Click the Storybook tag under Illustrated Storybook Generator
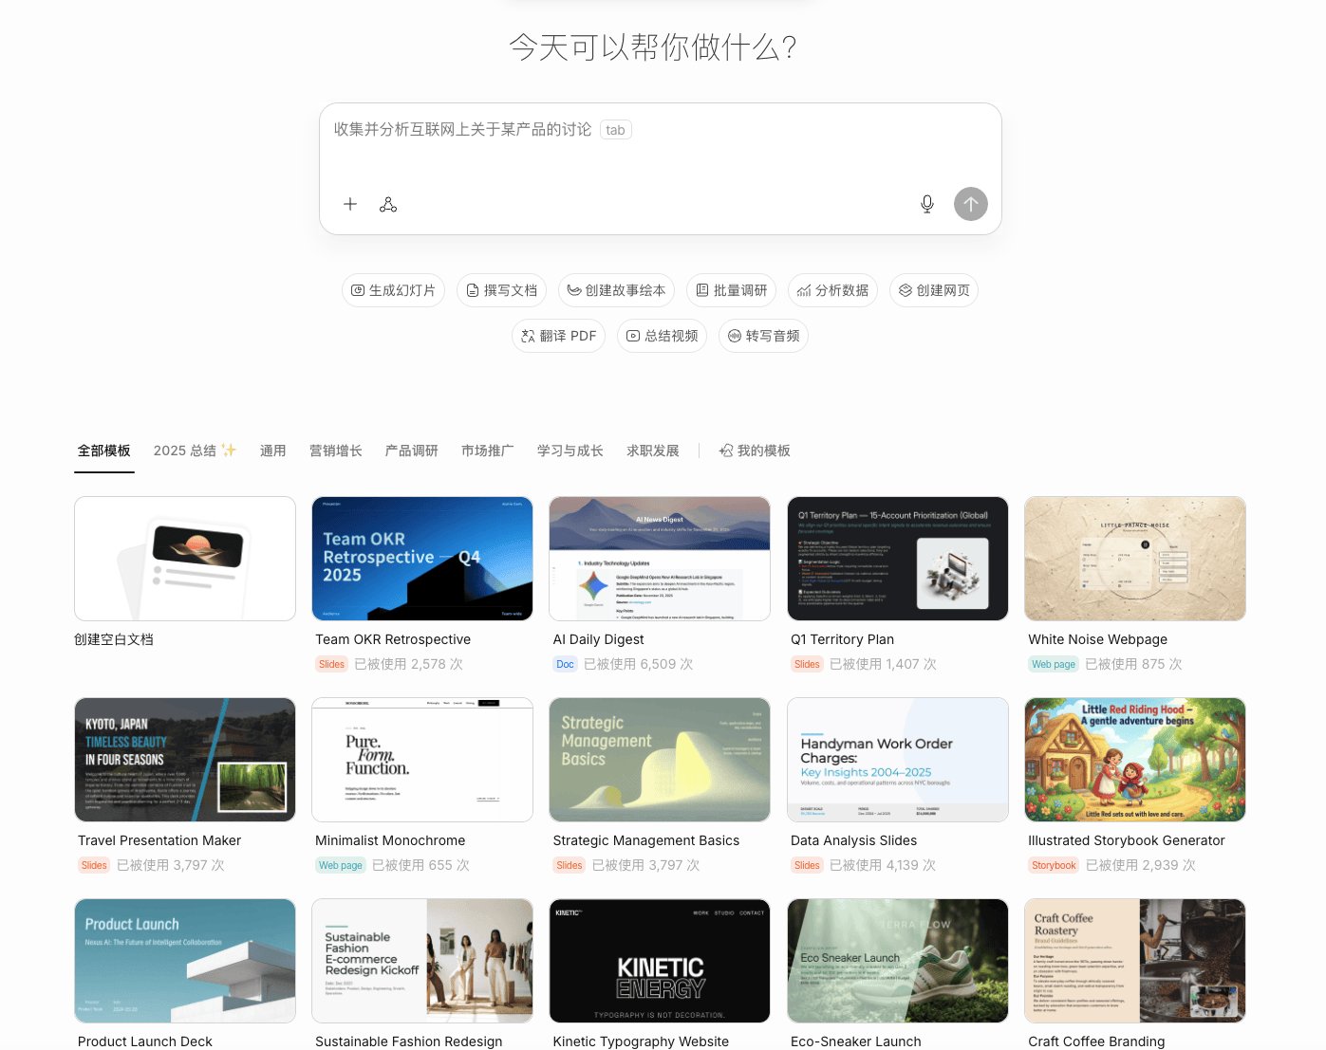Image resolution: width=1326 pixels, height=1050 pixels. (1054, 865)
